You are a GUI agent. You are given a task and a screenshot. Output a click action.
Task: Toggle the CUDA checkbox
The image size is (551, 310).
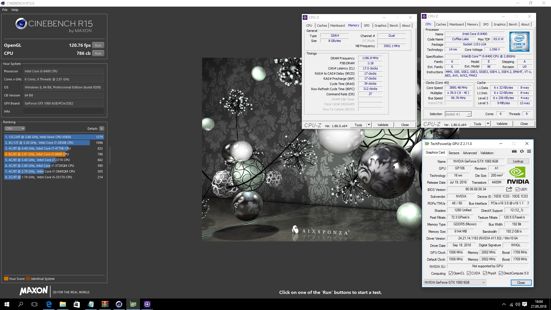(469, 273)
